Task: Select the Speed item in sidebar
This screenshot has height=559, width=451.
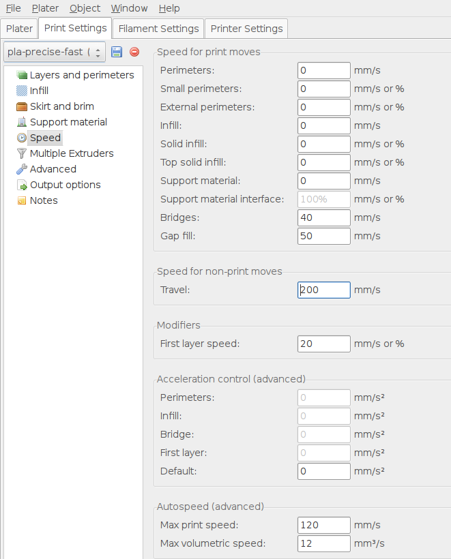Action: 45,138
